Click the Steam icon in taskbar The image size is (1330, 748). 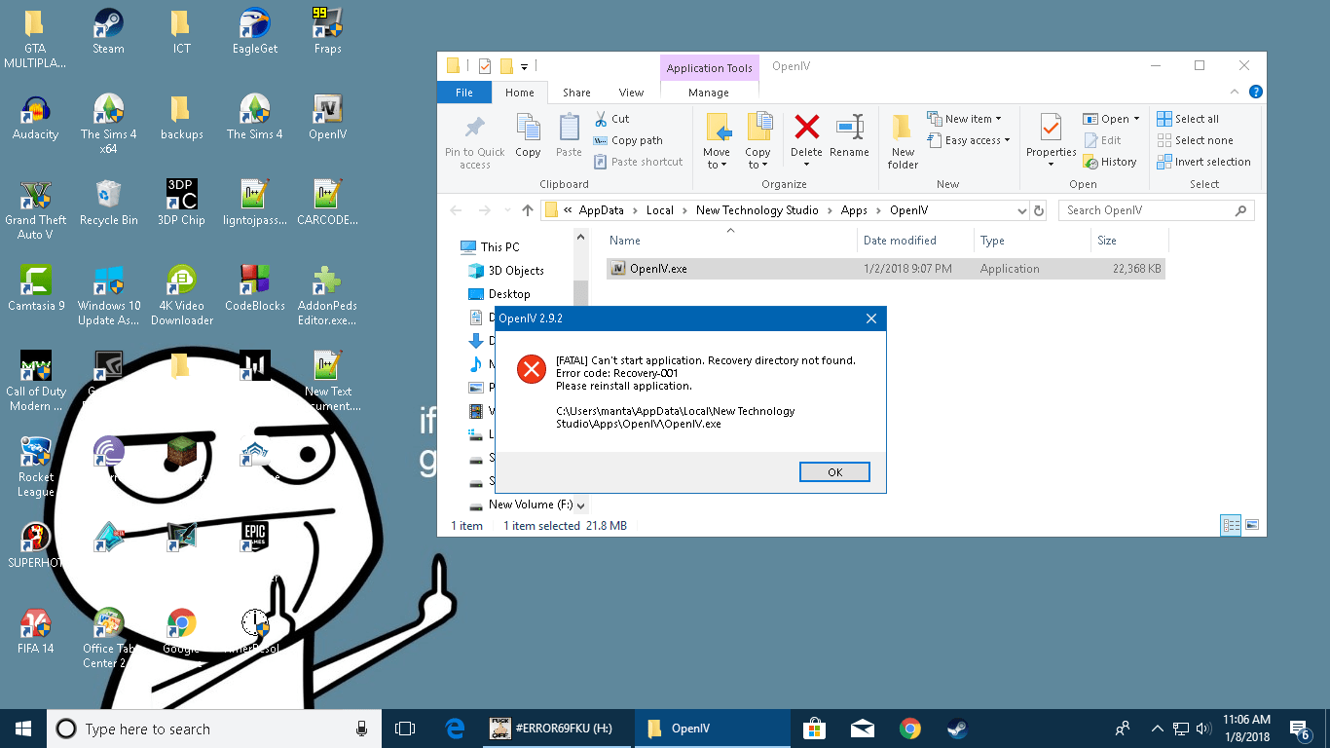(x=958, y=729)
